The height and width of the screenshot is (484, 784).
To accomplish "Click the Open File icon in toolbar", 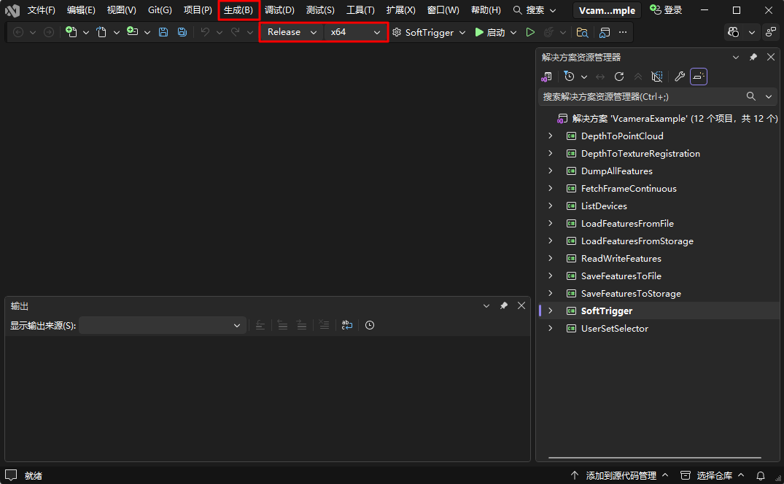I will [101, 33].
